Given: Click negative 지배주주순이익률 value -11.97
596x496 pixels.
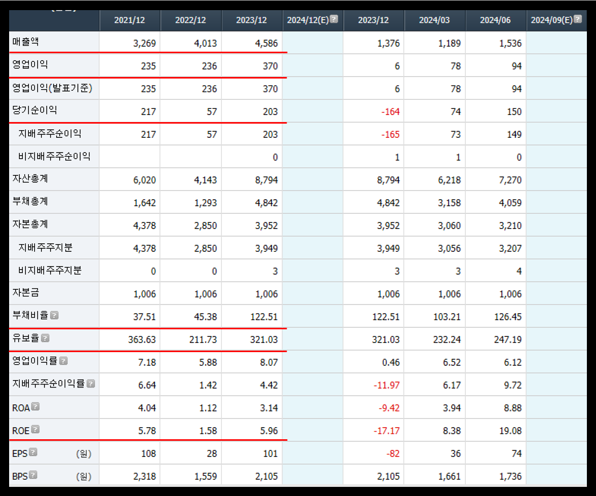Looking at the screenshot, I should [386, 386].
